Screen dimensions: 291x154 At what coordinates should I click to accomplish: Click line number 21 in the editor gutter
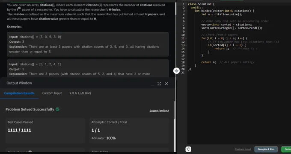183,73
